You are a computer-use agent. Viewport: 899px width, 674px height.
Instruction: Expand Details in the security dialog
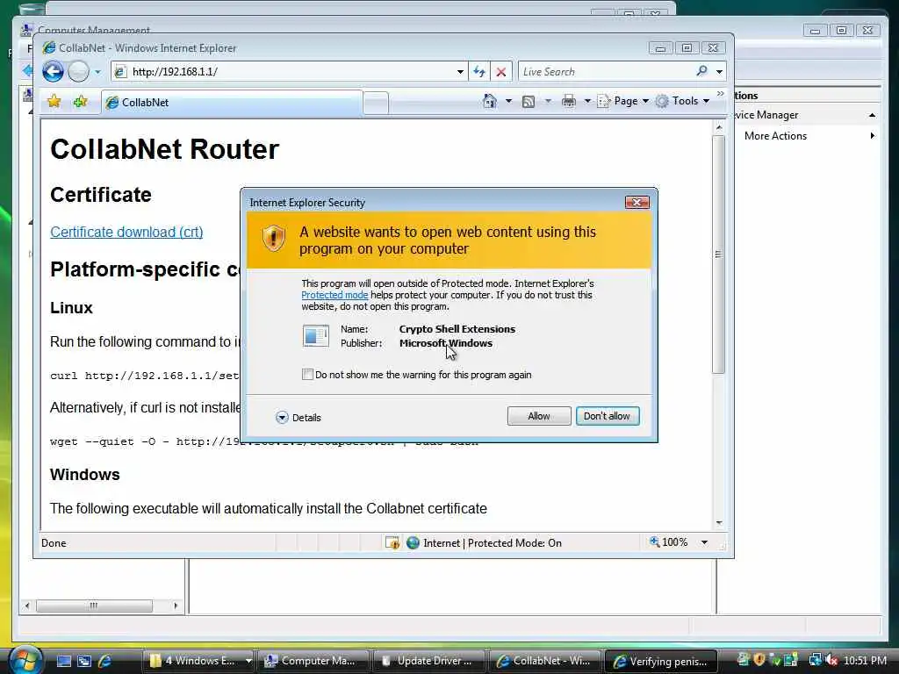coord(298,417)
